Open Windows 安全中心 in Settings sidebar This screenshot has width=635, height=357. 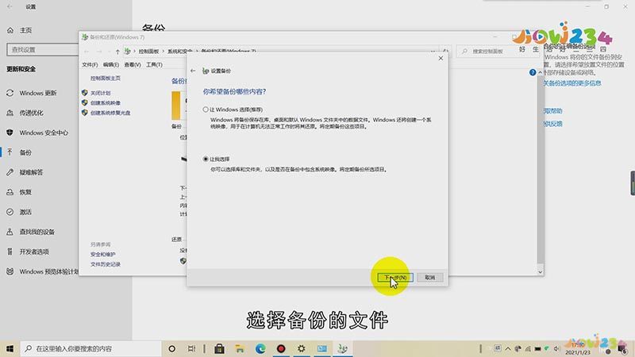pos(44,132)
